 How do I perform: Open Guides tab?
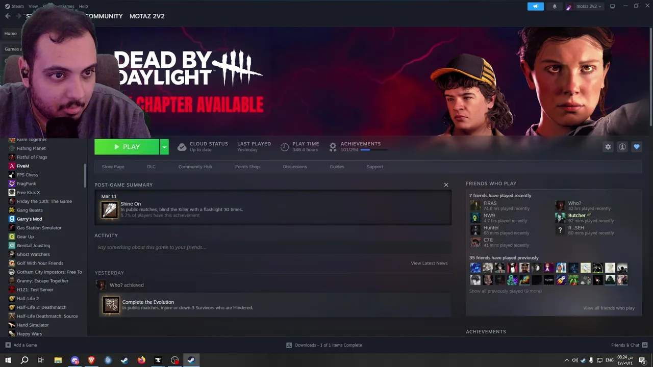click(x=337, y=167)
